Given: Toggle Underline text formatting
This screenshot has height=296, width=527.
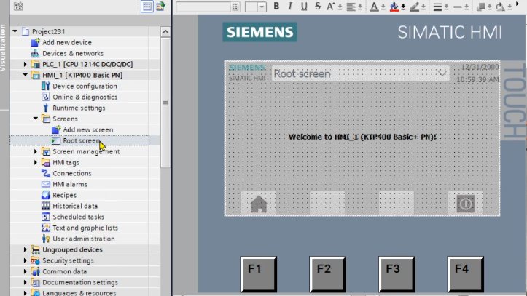Looking at the screenshot, I should click(304, 6).
